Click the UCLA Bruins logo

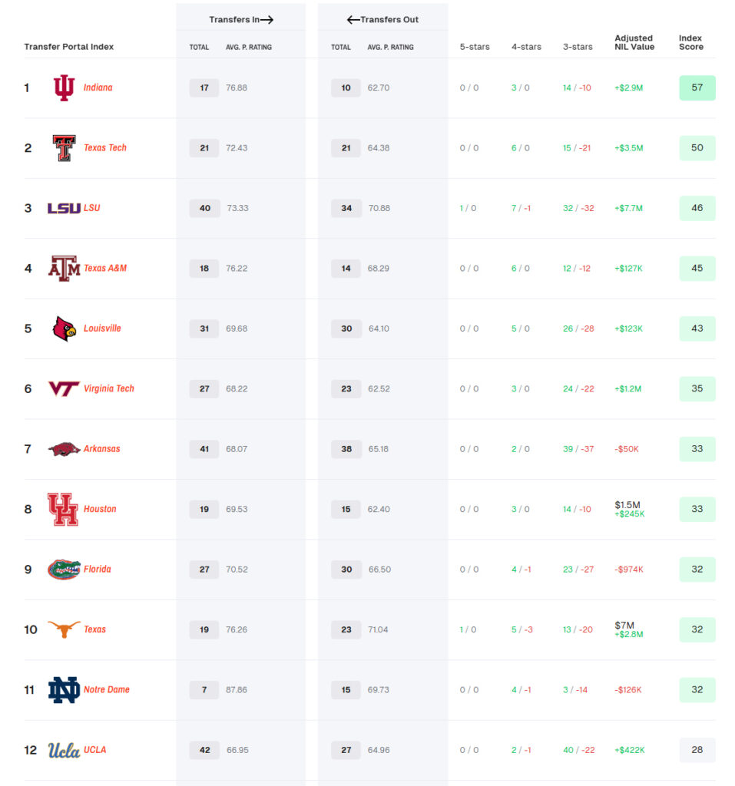coord(64,750)
